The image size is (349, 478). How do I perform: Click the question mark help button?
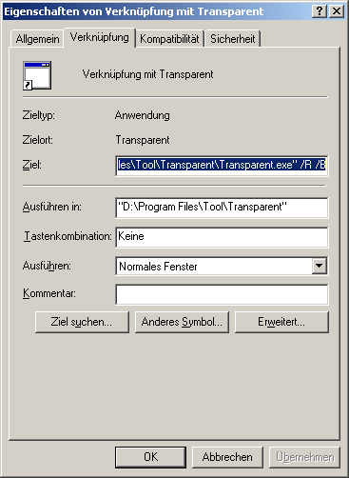[320, 11]
